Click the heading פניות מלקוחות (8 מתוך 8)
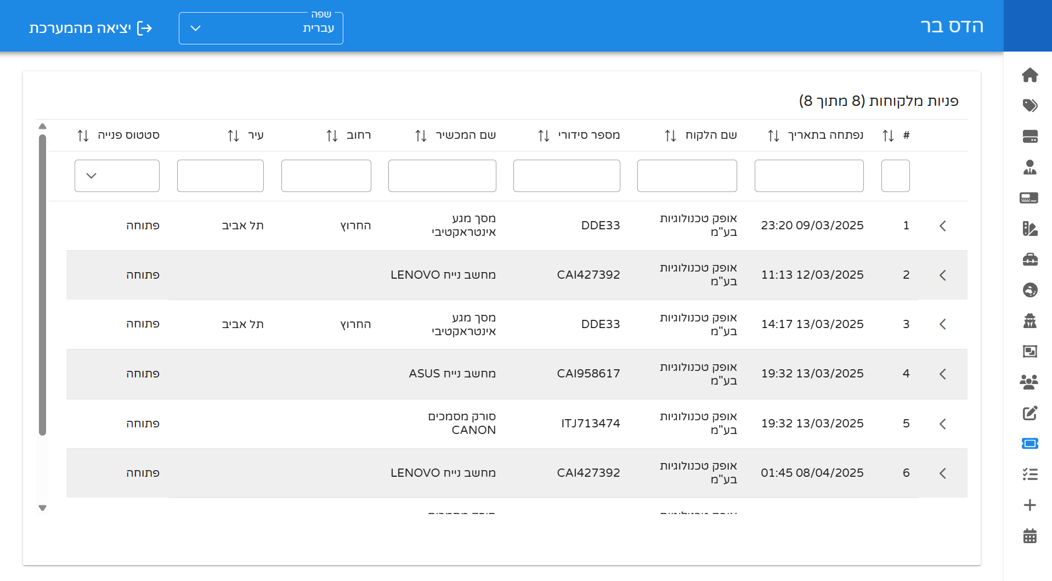Screen dimensions: 1052x581 click(879, 101)
